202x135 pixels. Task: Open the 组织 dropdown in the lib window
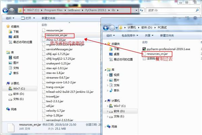point(10,18)
